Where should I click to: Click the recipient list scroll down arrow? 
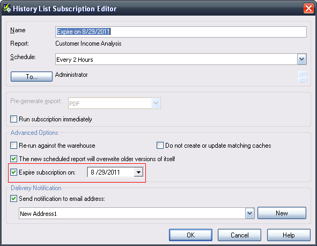[x=302, y=79]
